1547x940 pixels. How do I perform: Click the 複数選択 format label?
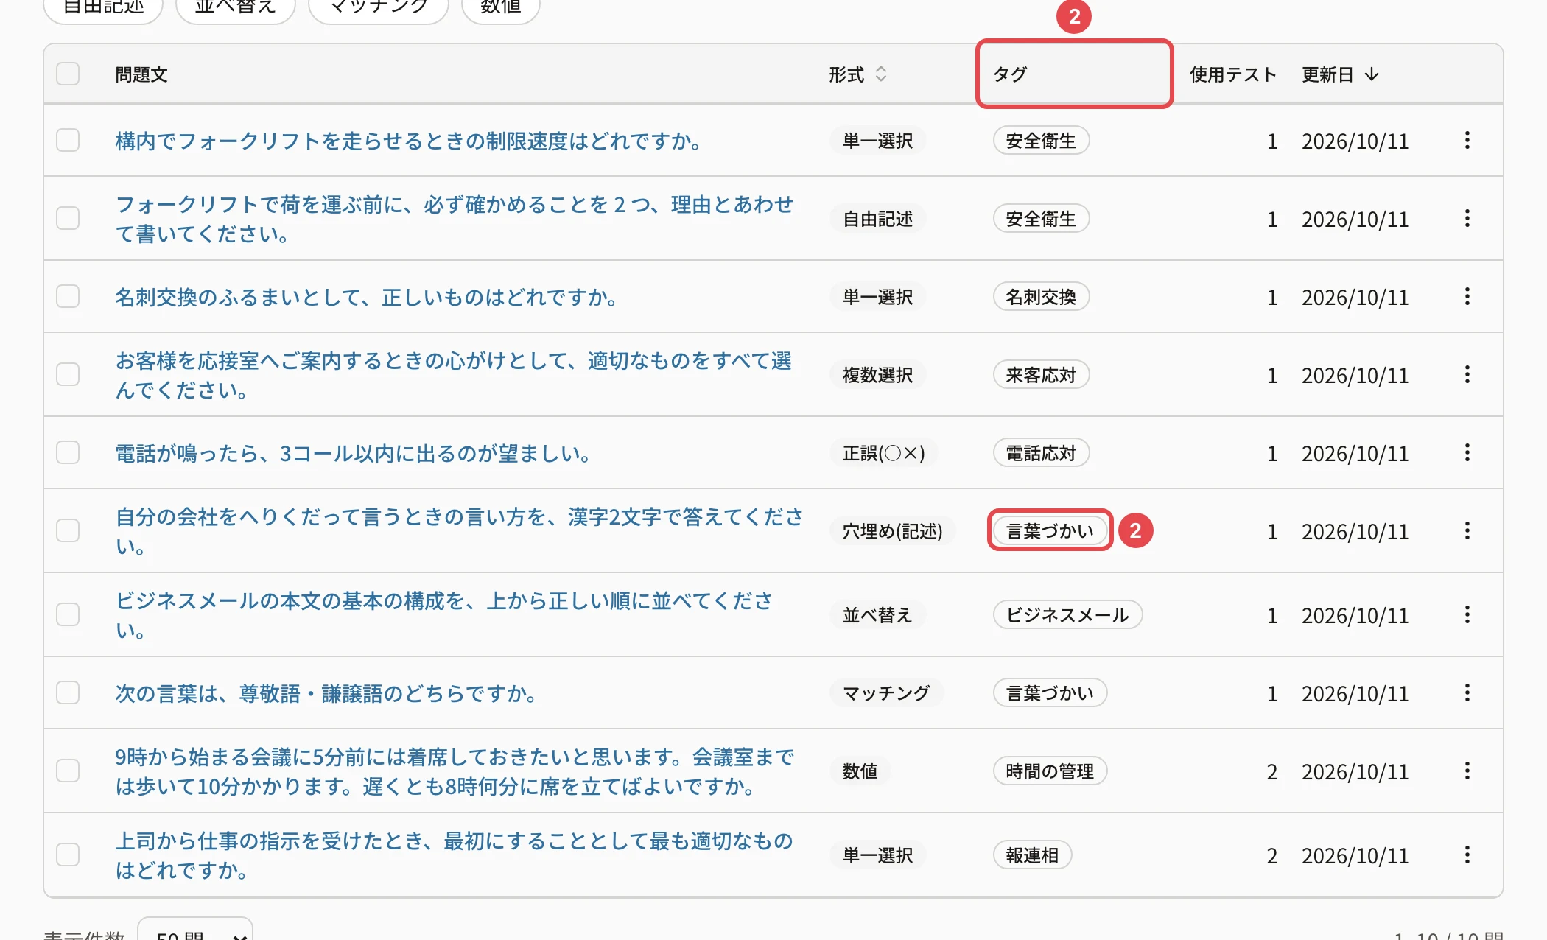(x=877, y=375)
